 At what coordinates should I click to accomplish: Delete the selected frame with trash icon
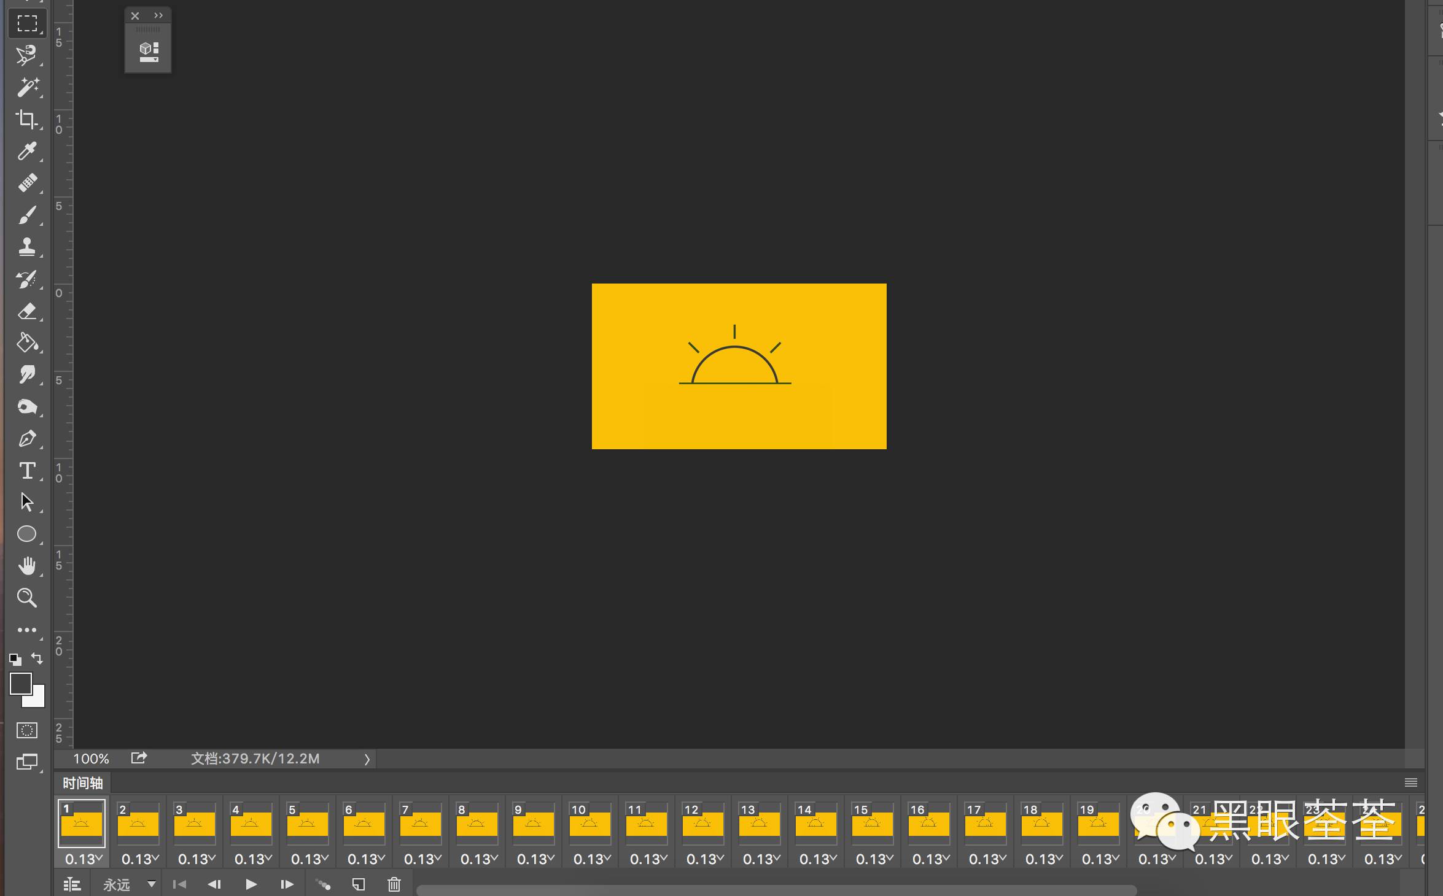(394, 884)
